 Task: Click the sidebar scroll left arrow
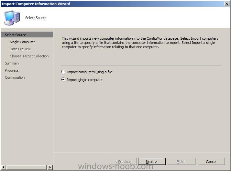[x=3, y=167]
